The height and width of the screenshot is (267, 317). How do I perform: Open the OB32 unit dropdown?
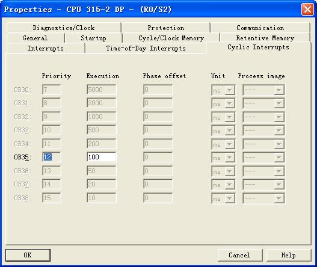tap(223, 117)
